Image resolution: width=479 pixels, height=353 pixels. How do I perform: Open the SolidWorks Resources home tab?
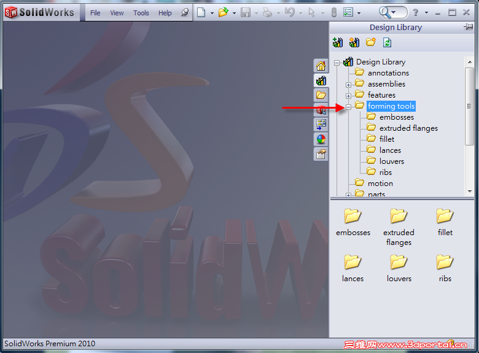[321, 66]
